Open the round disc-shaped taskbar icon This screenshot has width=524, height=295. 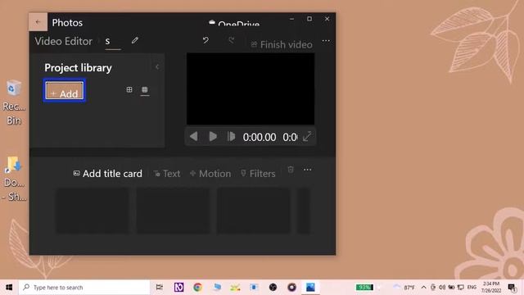coord(291,288)
